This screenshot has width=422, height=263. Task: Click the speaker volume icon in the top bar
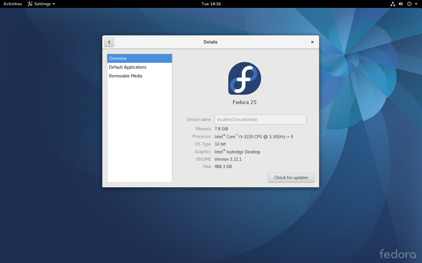click(401, 4)
